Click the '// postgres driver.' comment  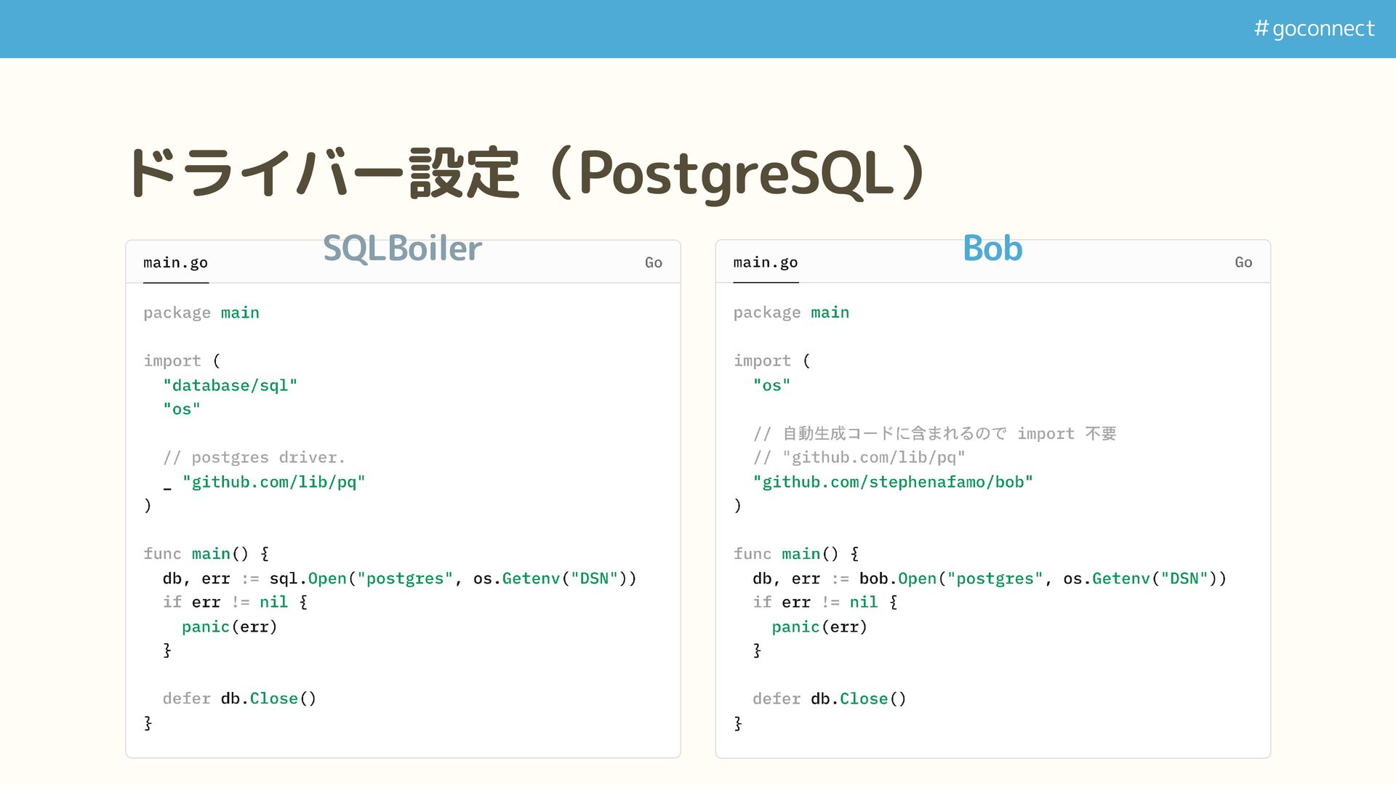254,458
